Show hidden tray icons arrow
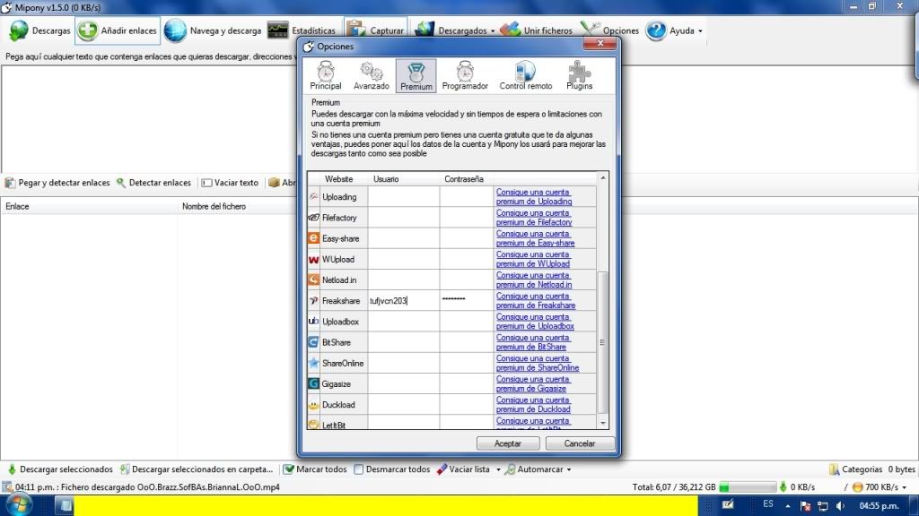The height and width of the screenshot is (516, 919). click(x=788, y=505)
